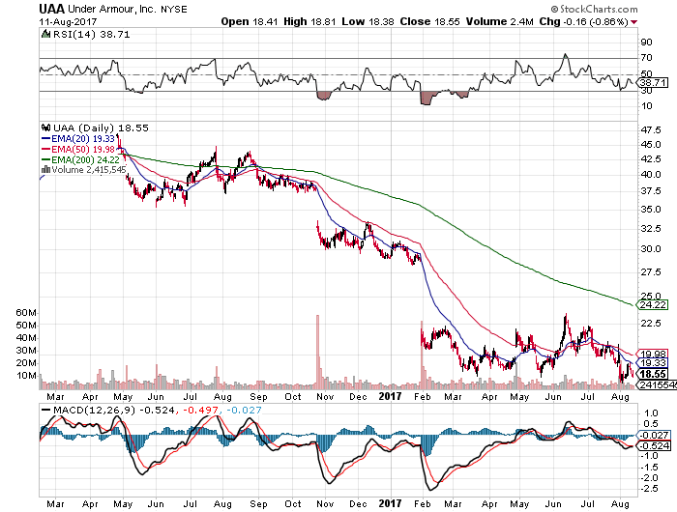The image size is (677, 512).
Task: Click the Feb label under the price panel
Action: 423,397
